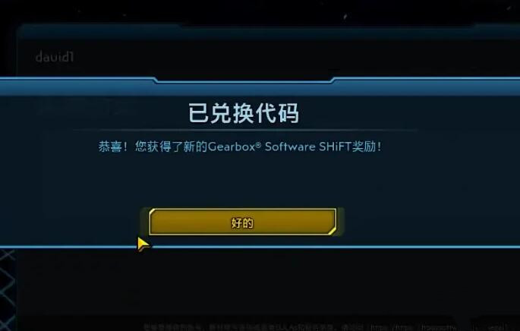Click the 您获得了新的 phrase in message

pyautogui.click(x=171, y=147)
